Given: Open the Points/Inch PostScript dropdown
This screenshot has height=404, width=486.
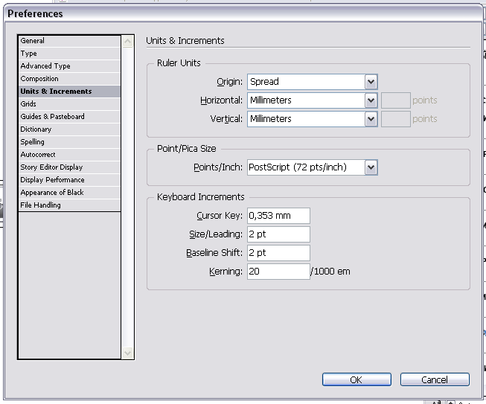Looking at the screenshot, I should [x=312, y=167].
